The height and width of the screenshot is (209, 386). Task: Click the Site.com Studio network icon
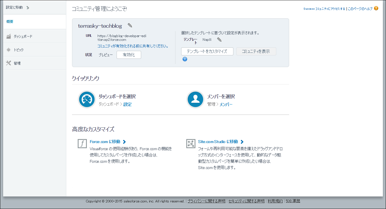point(191,144)
